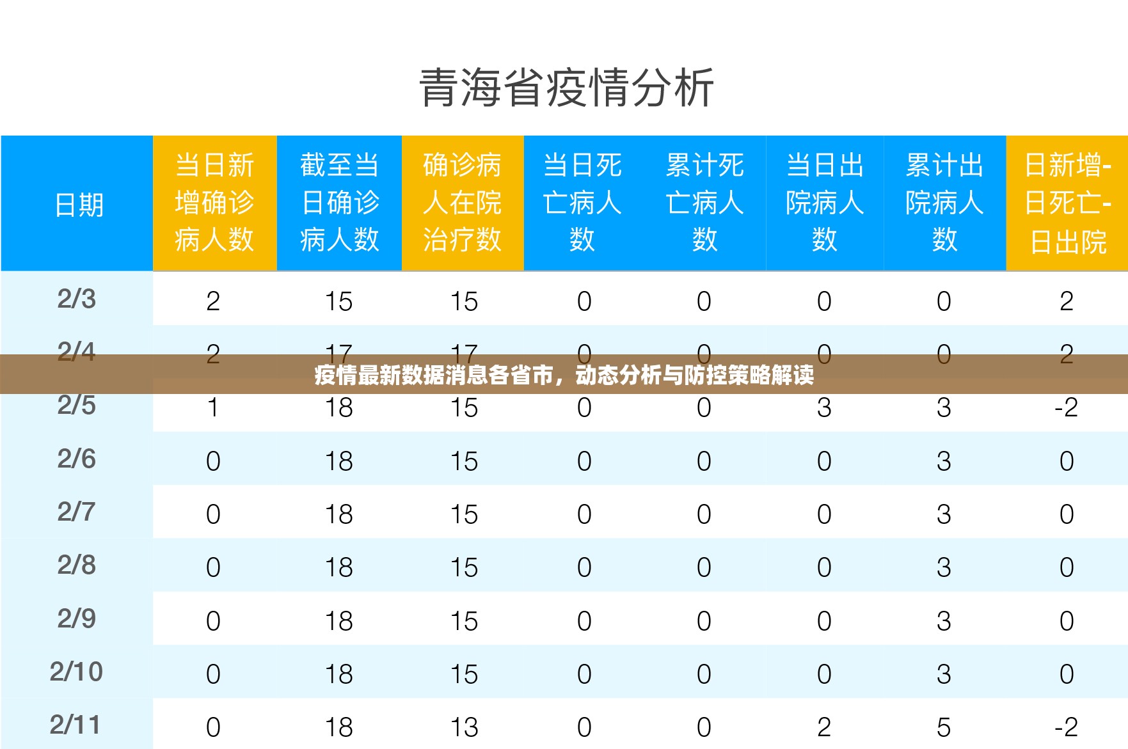1128x749 pixels.
Task: Select the last yellow 日新增-日死亡-日出院 header
Action: point(1067,203)
